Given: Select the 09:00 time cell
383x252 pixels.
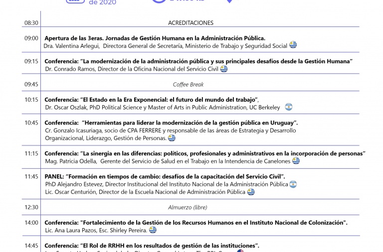Looking at the screenshot, I should click(x=31, y=38).
